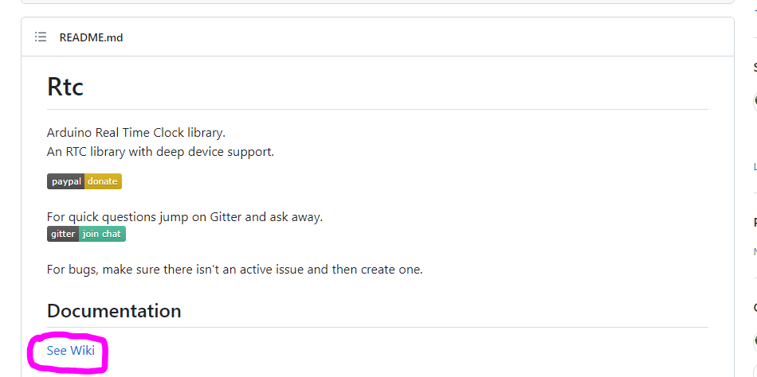Viewport: 757px width, 377px height.
Task: Click the Rtc main heading
Action: point(65,87)
